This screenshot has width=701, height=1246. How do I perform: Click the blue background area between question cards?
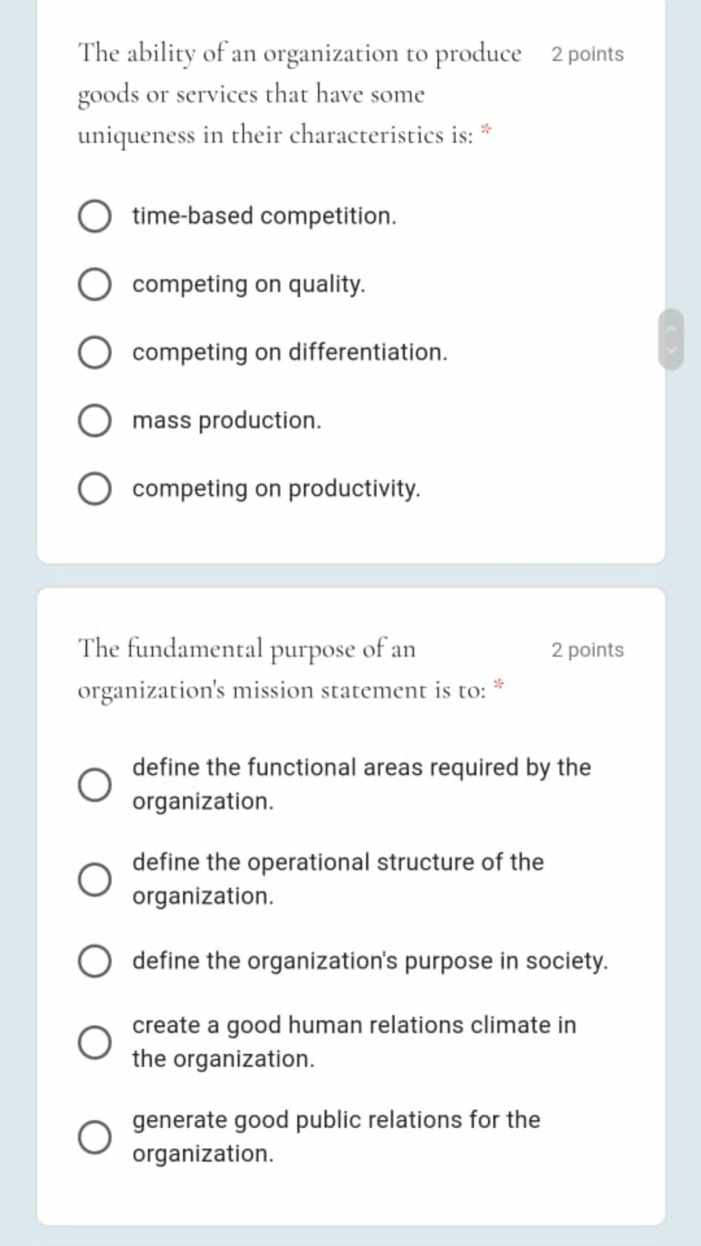tap(350, 576)
